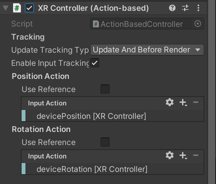Remove binding from Rotation Action with minus

[196, 155]
